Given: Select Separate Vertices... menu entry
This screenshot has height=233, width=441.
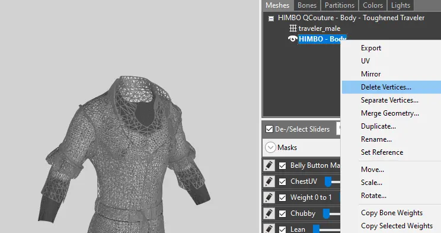Looking at the screenshot, I should click(391, 100).
